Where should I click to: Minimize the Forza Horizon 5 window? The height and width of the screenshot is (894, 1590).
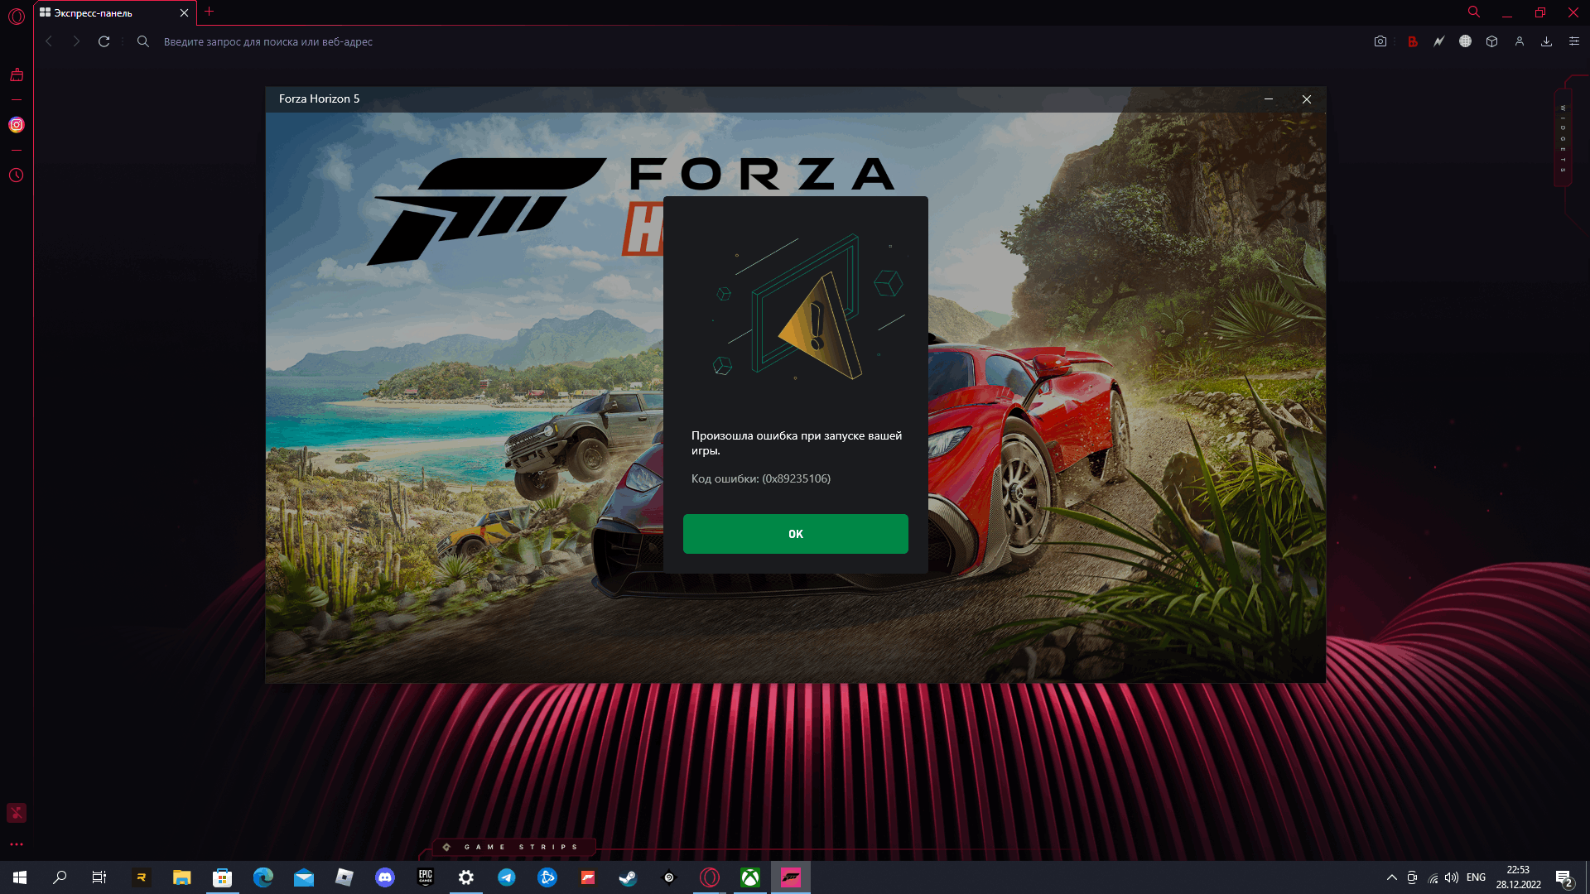coord(1268,99)
